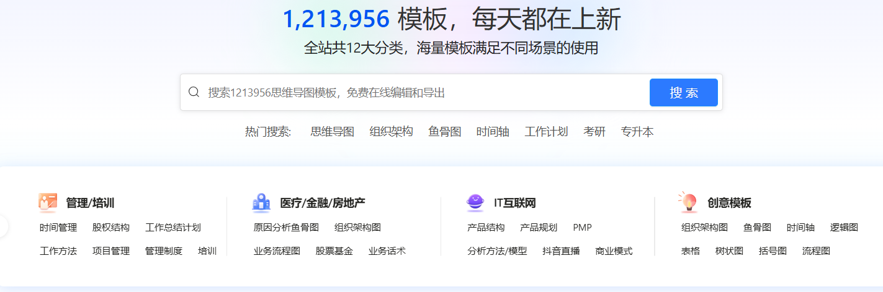Open 原因分析鱼骨图 link

point(286,228)
